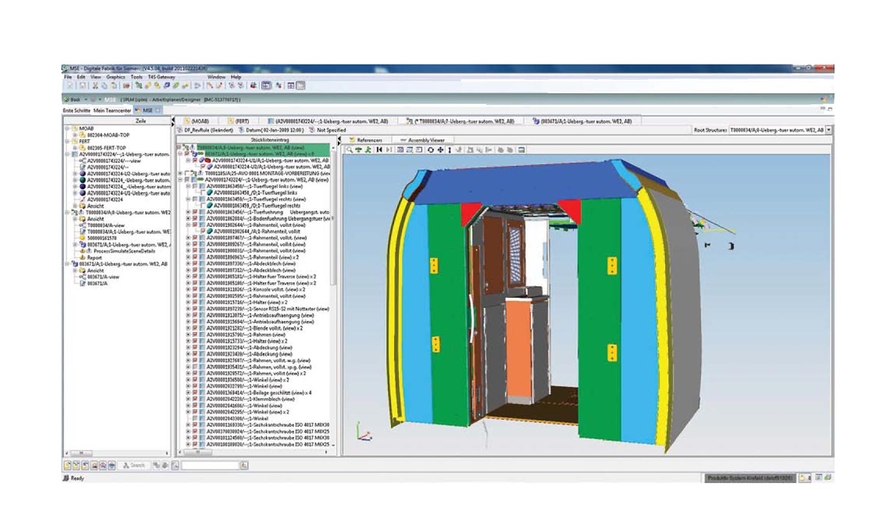Click the DF_RevRule (Geändert) revision rule icon
The width and height of the screenshot is (892, 510).
click(x=180, y=130)
